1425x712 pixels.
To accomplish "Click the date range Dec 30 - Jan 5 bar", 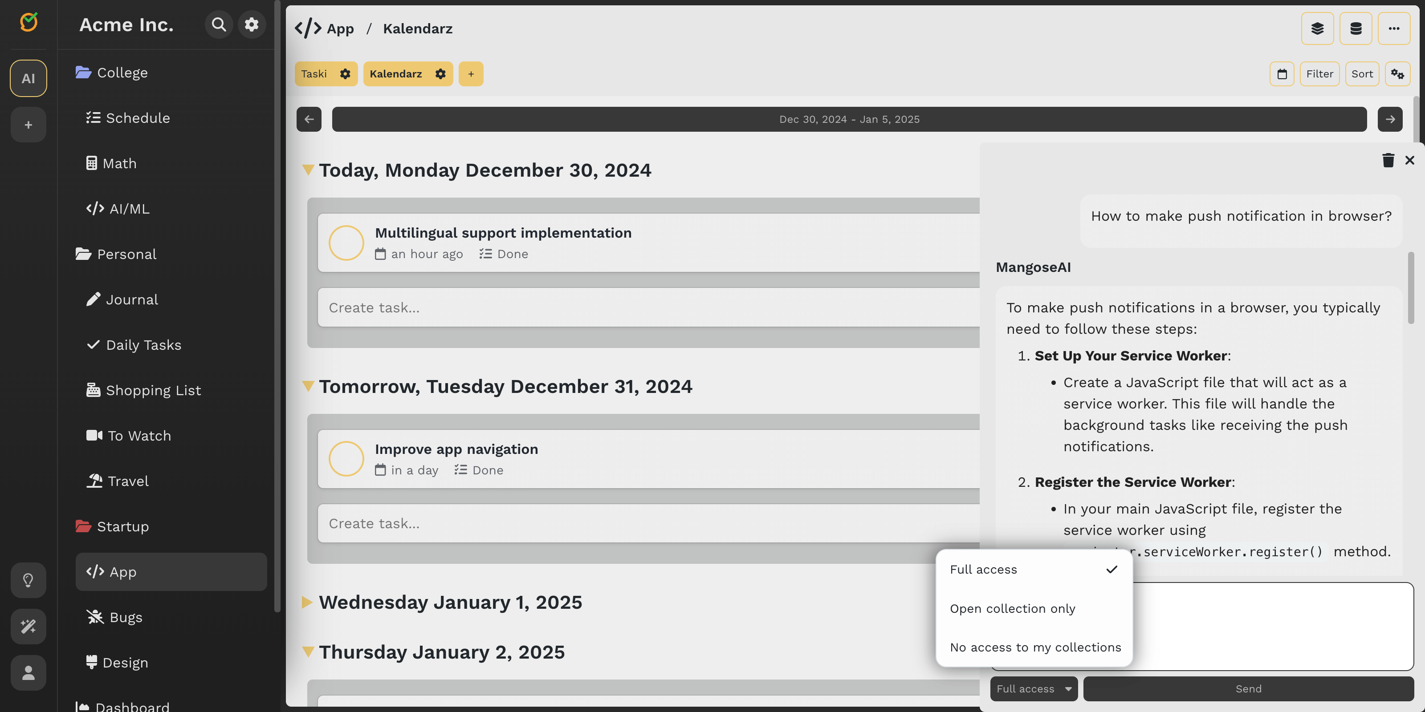I will click(849, 119).
